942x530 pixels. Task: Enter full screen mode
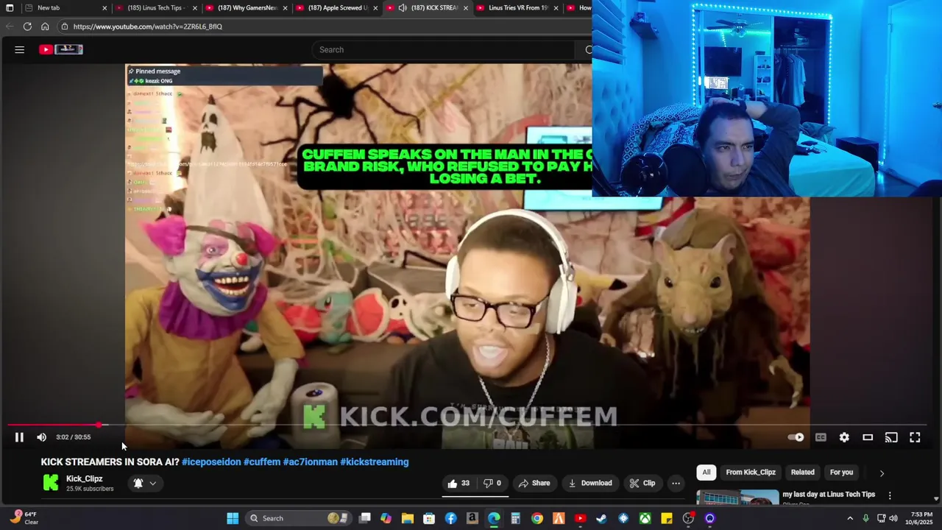click(x=915, y=437)
